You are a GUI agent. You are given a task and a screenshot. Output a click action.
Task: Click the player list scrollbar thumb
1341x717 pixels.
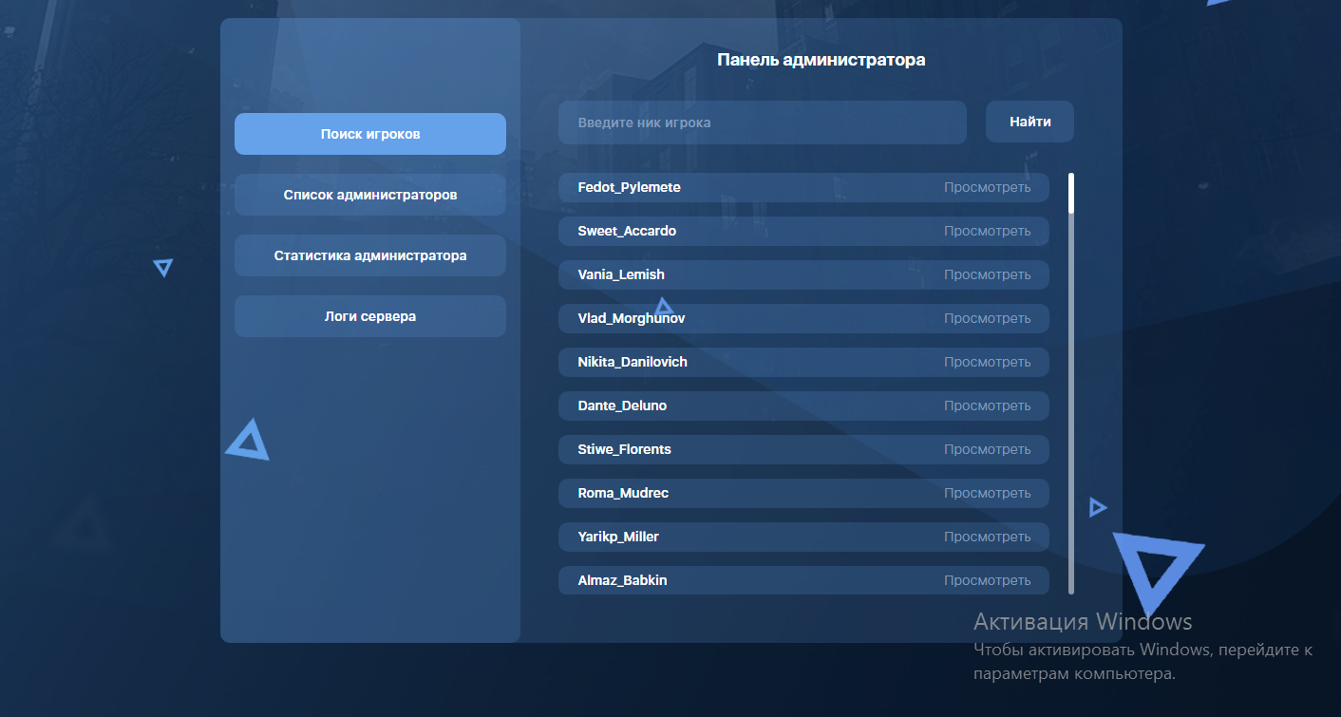click(1071, 193)
